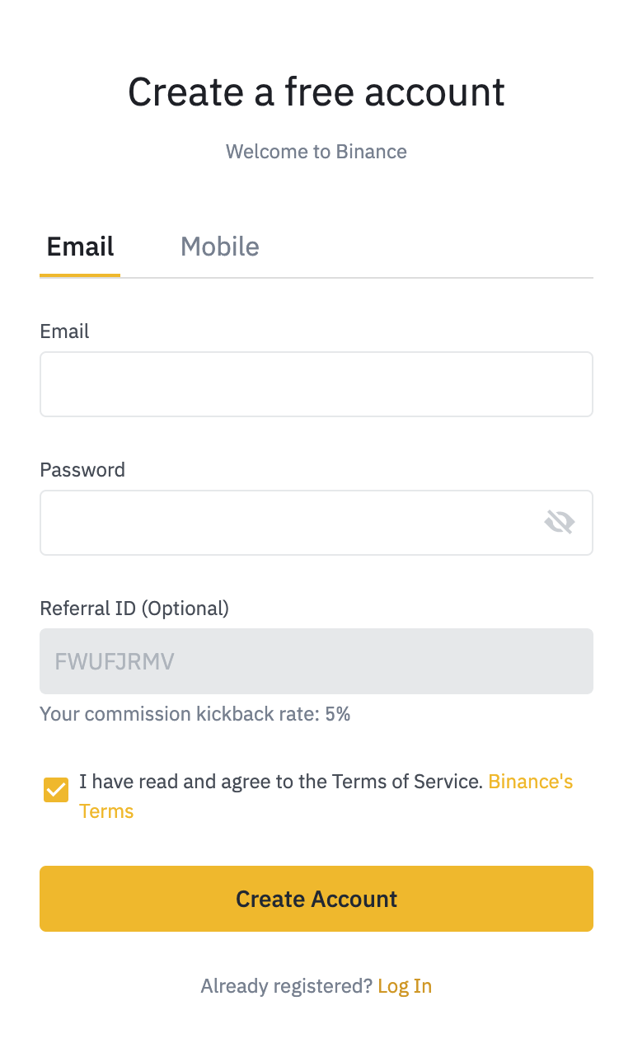Click the "Create a free account" heading
Image resolution: width=633 pixels, height=1062 pixels.
pos(316,92)
